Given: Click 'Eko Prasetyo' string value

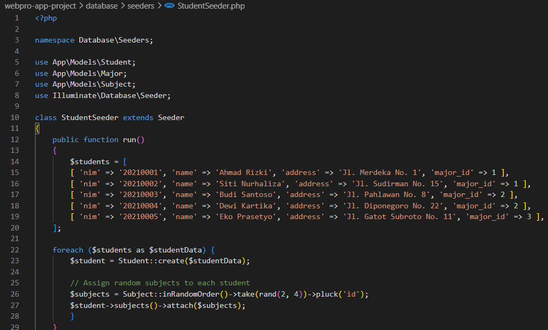Looking at the screenshot, I should click(246, 217).
